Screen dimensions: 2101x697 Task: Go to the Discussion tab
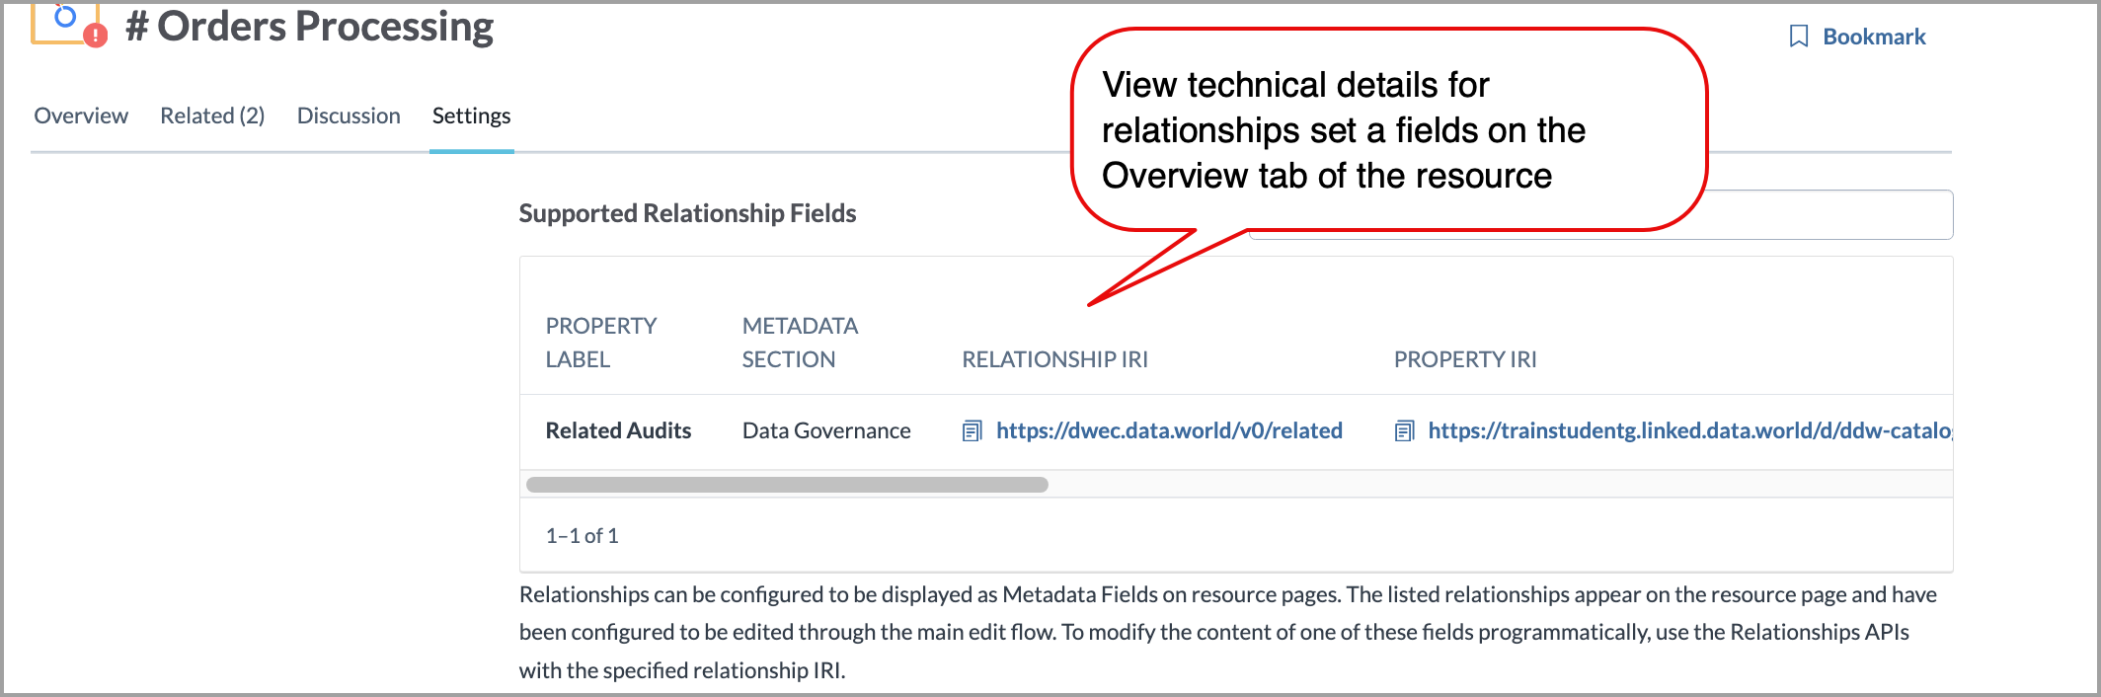pos(349,116)
